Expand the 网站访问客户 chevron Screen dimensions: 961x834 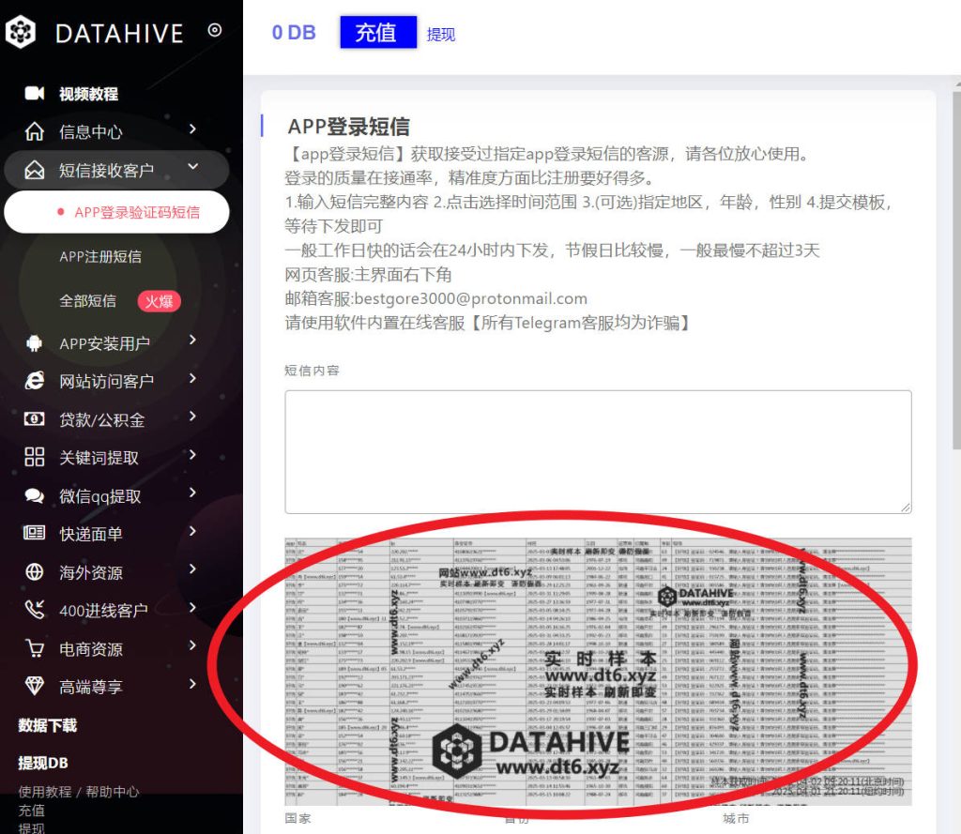(x=192, y=379)
